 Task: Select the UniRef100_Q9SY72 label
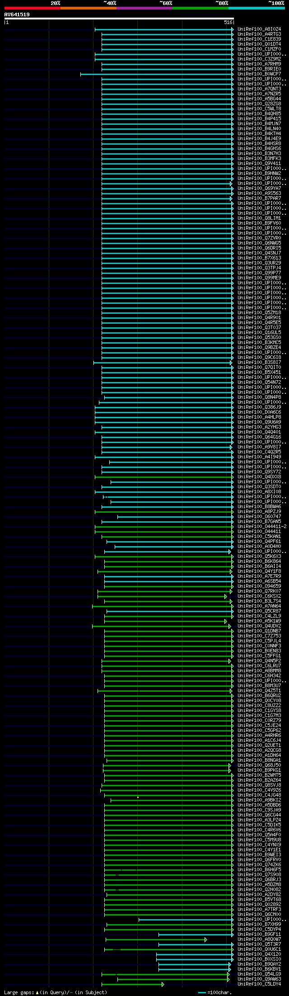259,472
